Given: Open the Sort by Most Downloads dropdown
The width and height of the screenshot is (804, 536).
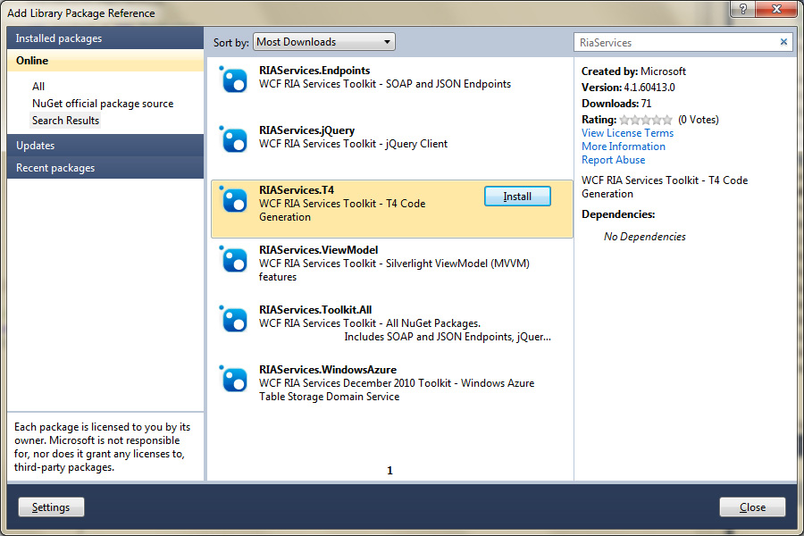Looking at the screenshot, I should pos(324,42).
